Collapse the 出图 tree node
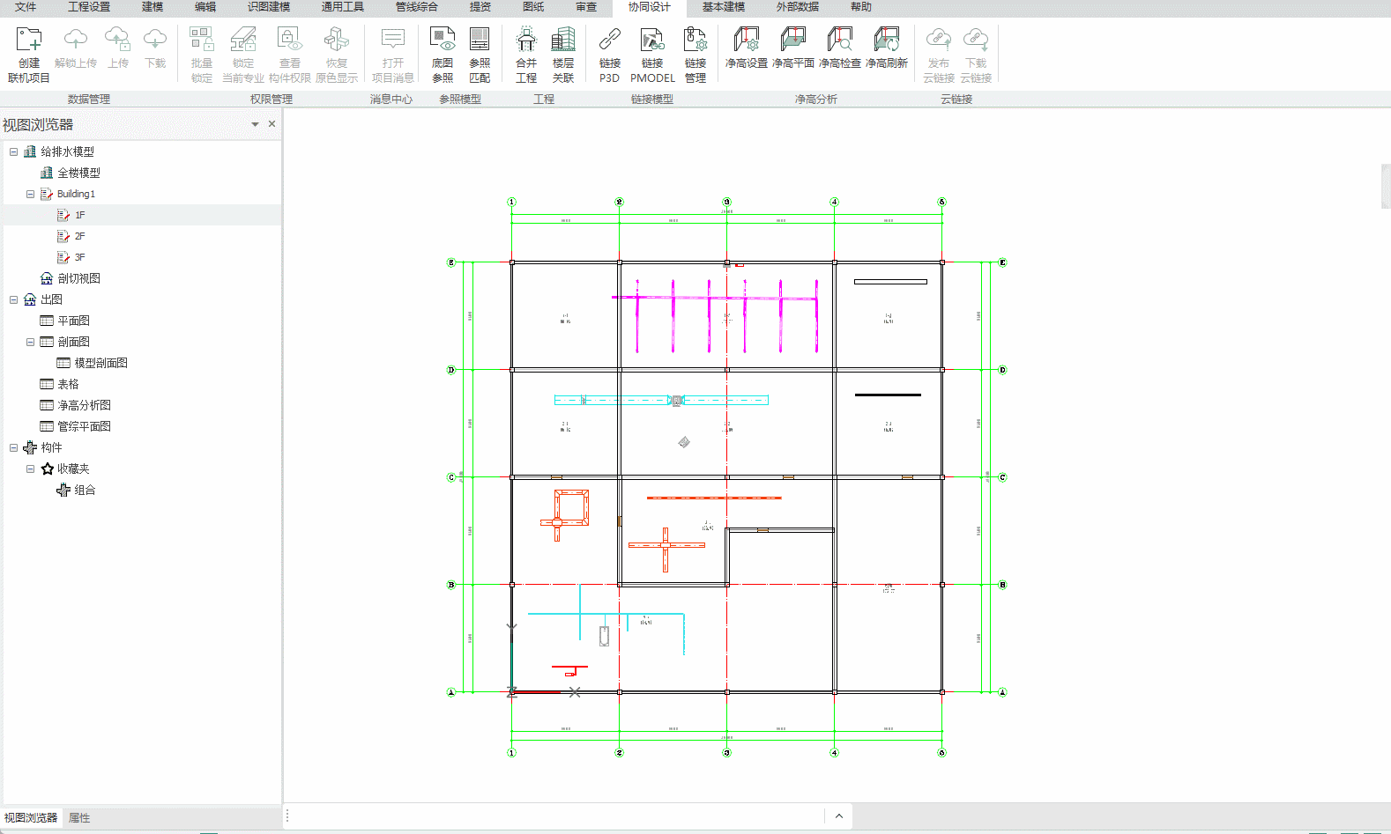This screenshot has width=1391, height=834. pos(14,299)
